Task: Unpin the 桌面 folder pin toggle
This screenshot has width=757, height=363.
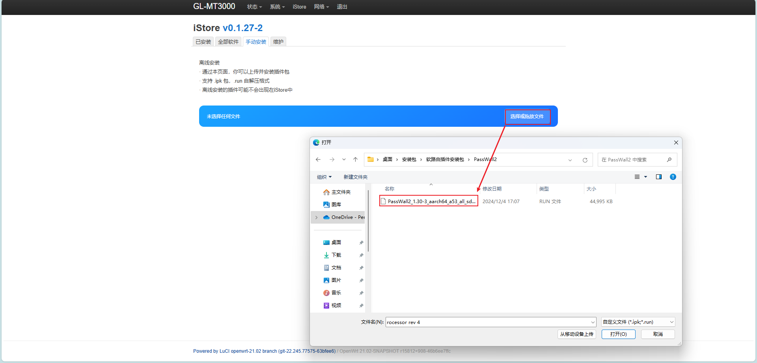Action: [361, 243]
